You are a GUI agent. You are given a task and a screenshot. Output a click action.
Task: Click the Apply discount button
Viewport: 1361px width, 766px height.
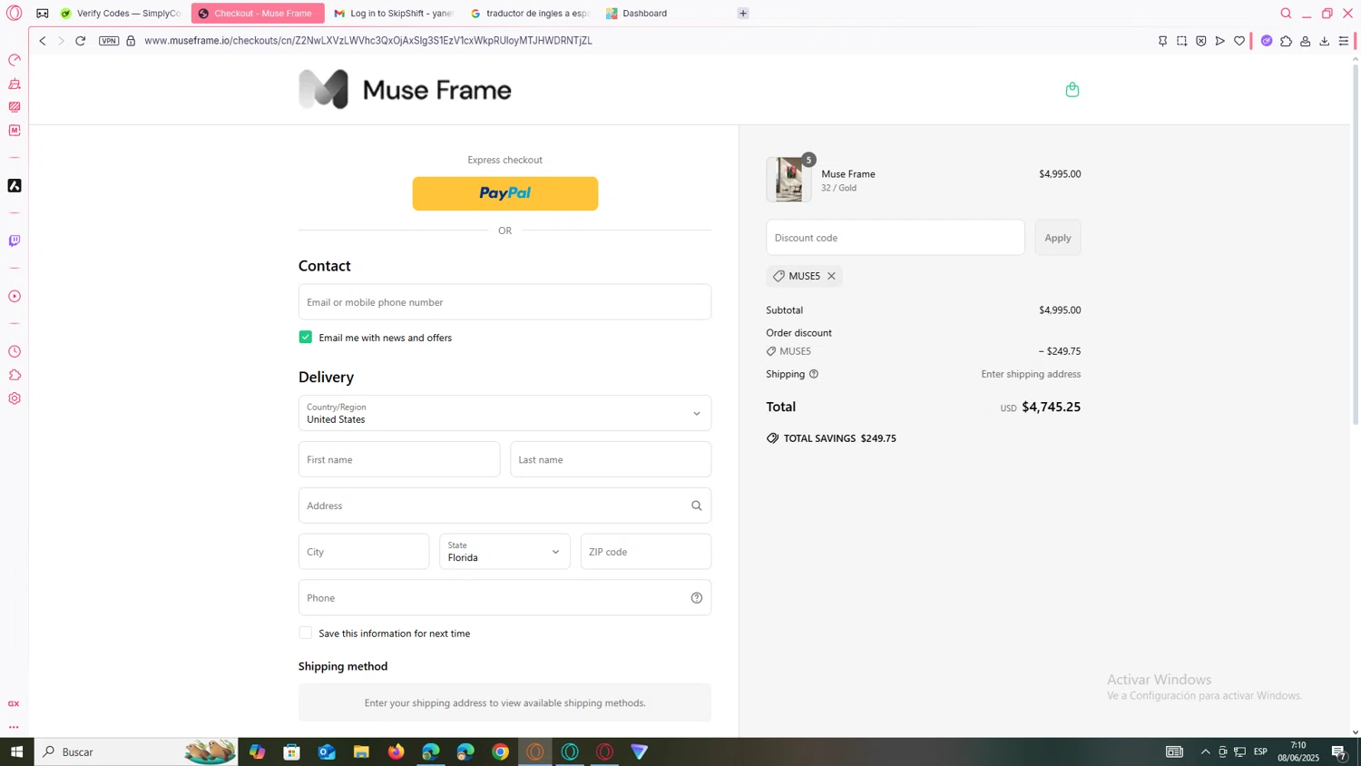click(x=1057, y=238)
